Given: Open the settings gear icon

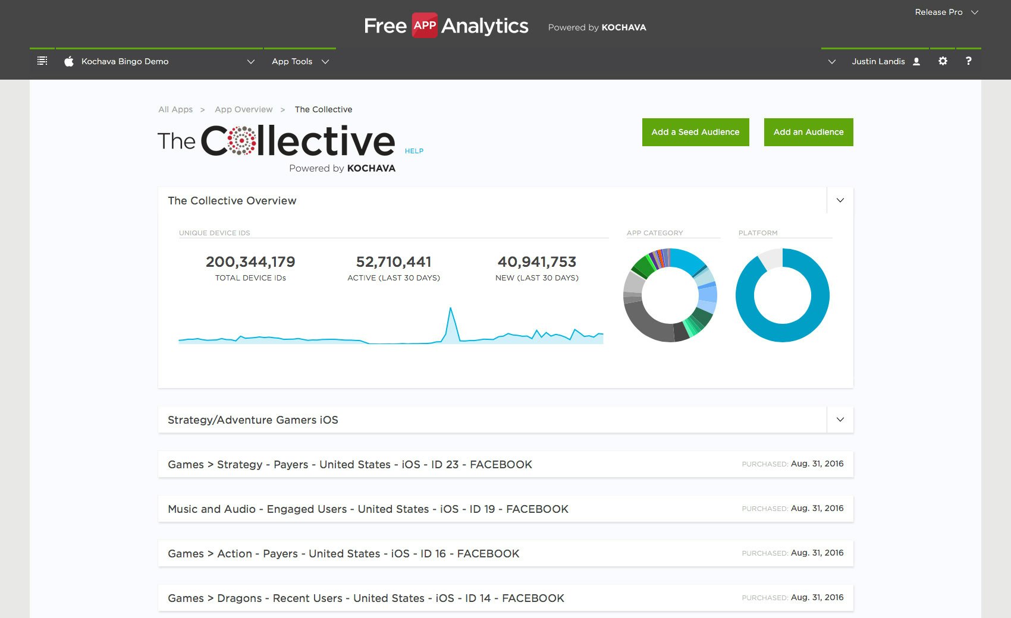Looking at the screenshot, I should click(x=943, y=61).
